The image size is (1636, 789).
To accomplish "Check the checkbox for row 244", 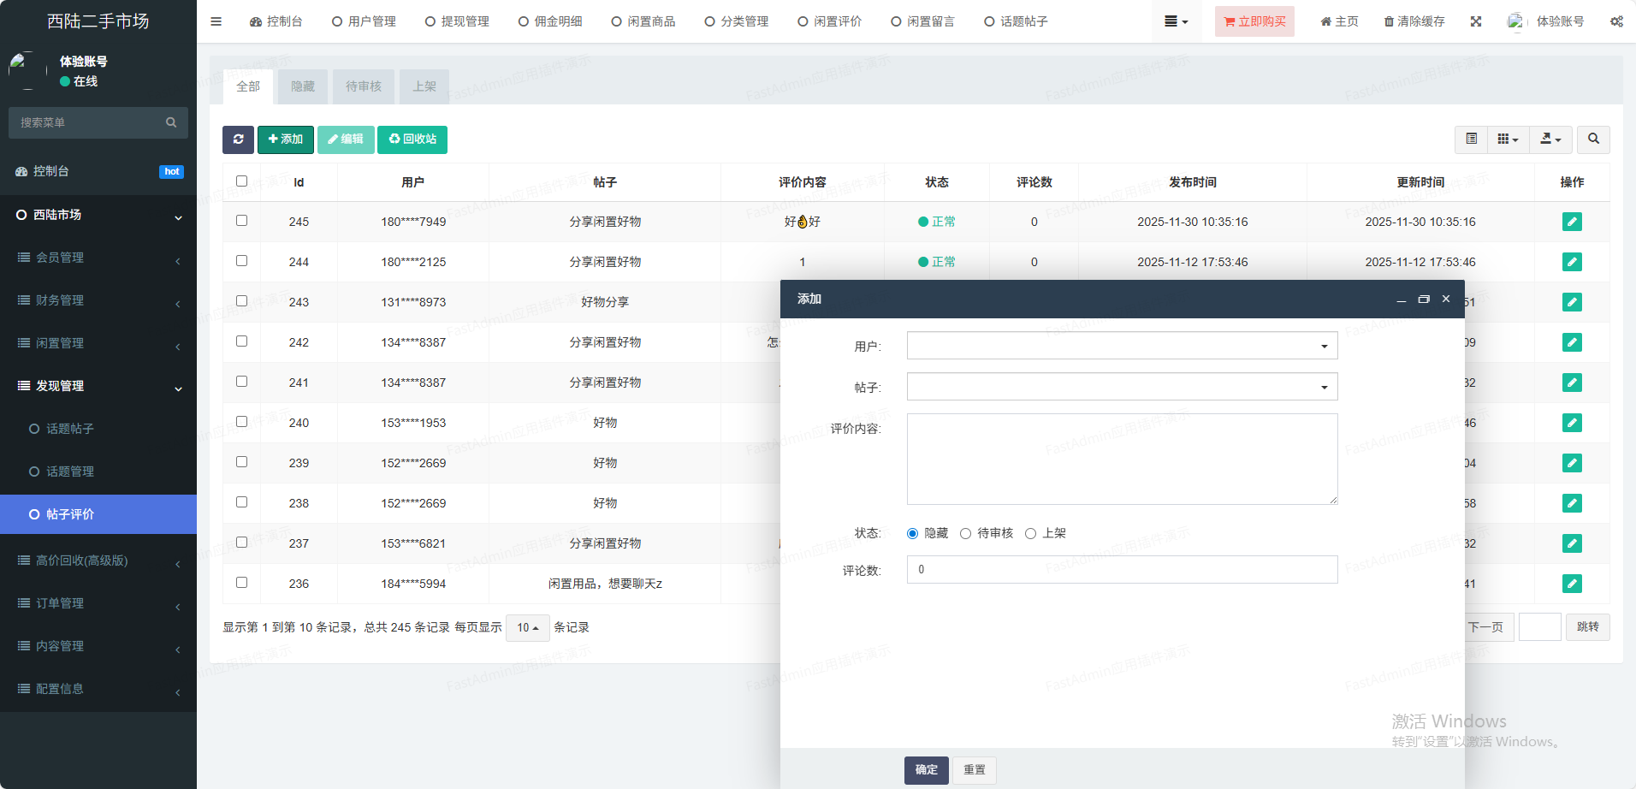I will tap(241, 261).
